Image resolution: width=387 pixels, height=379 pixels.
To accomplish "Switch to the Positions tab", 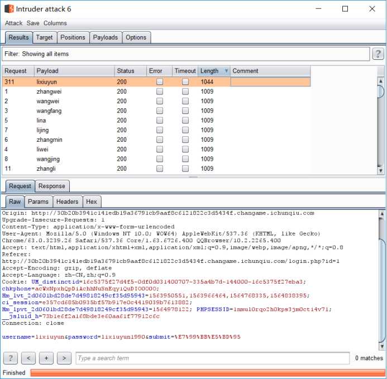I will 73,37.
